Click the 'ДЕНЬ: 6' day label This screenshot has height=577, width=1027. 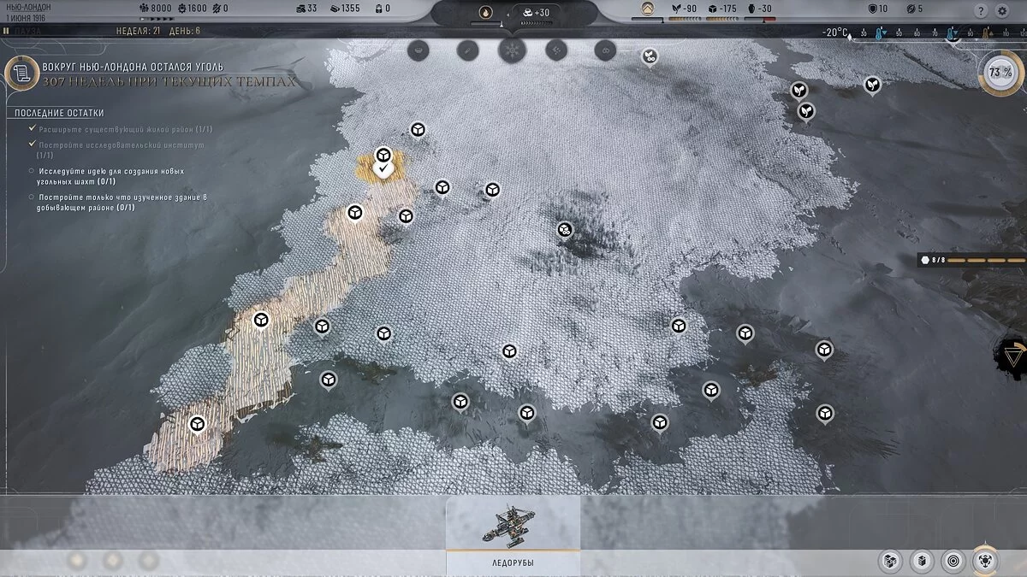coord(186,32)
